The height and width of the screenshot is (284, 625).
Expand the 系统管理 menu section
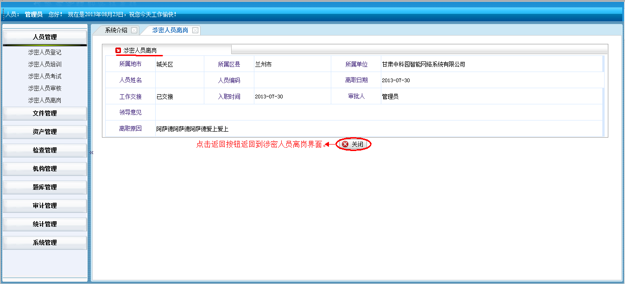click(45, 242)
